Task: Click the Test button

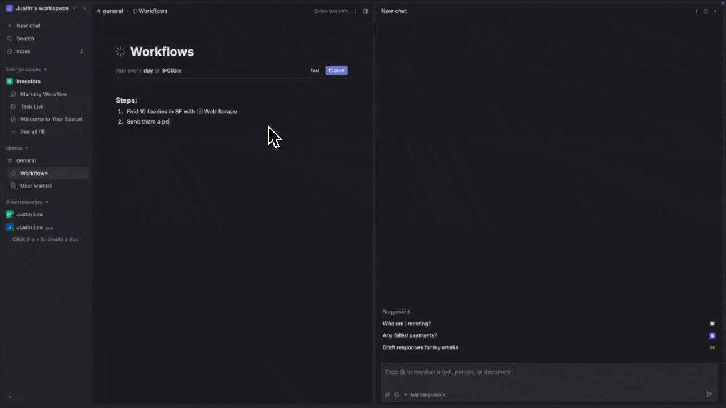Action: tap(315, 71)
